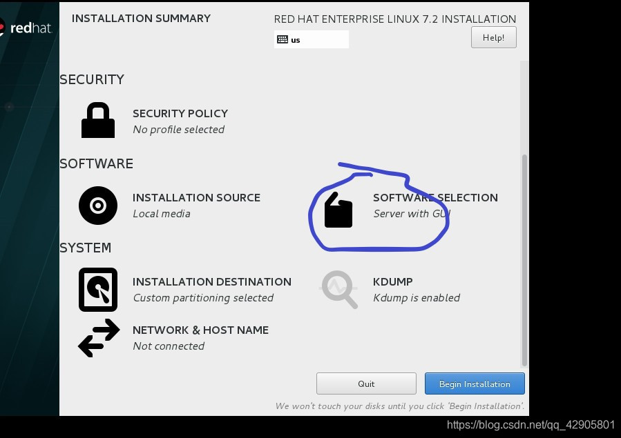The height and width of the screenshot is (438, 621).
Task: Open the INSTALLATION DESTINATION label
Action: 212,282
